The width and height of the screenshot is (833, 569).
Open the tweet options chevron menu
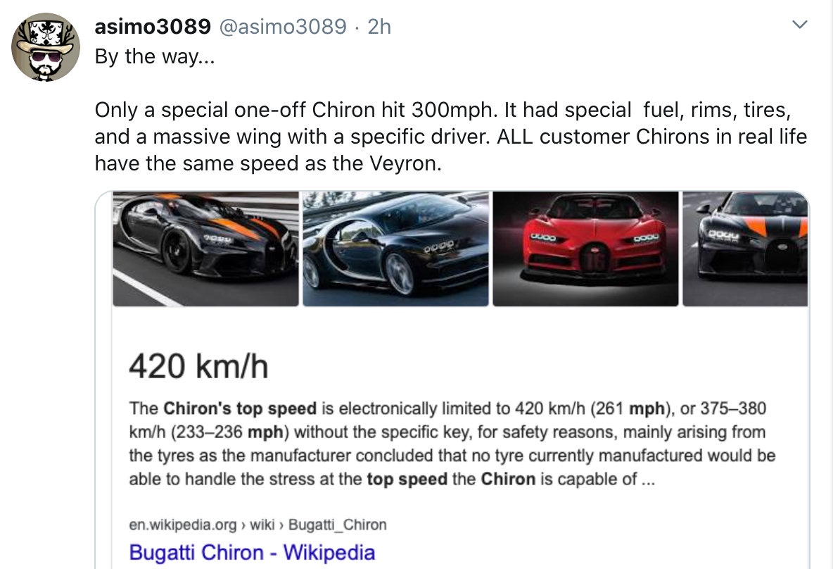799,26
